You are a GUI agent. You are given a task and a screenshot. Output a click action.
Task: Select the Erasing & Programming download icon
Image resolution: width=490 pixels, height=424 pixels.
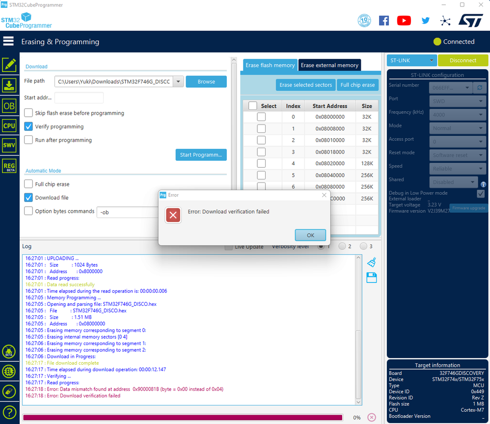[9, 85]
